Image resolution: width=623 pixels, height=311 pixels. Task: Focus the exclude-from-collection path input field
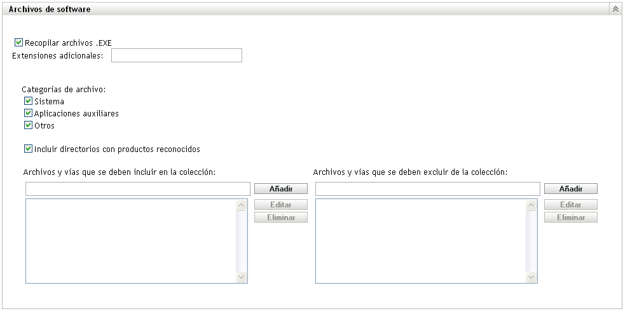428,189
